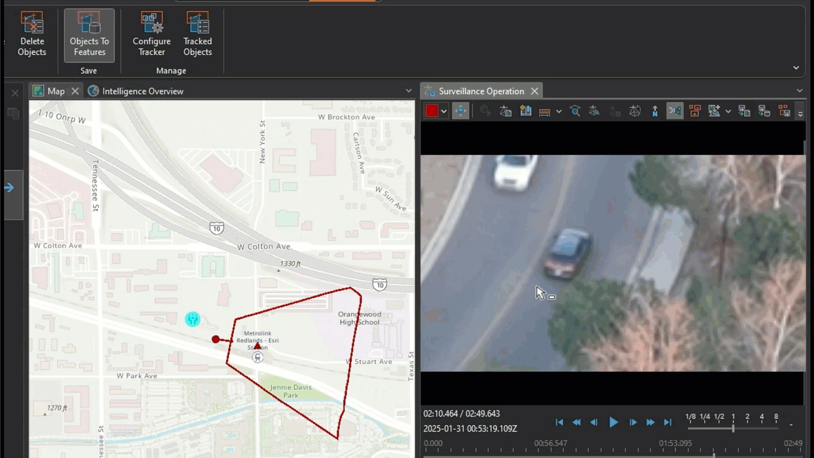Collapse the ribbon using the chevron
Screen dimensions: 814x458
coord(796,67)
